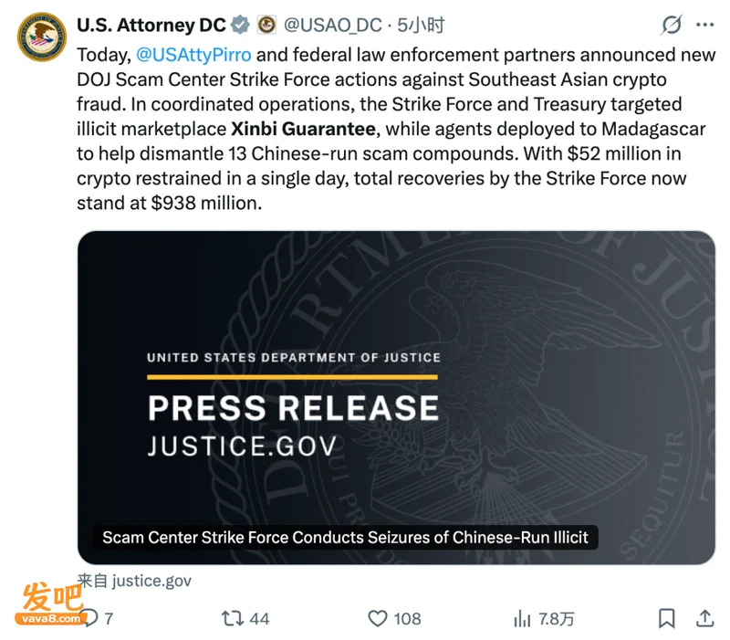
Task: Click the repost arrows icon
Action: [x=232, y=619]
